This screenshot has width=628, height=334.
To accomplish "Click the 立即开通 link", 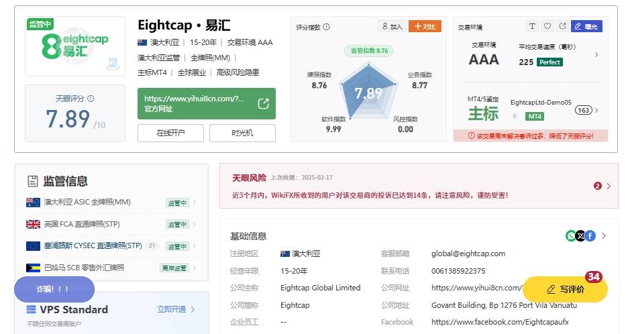I will coord(171,309).
